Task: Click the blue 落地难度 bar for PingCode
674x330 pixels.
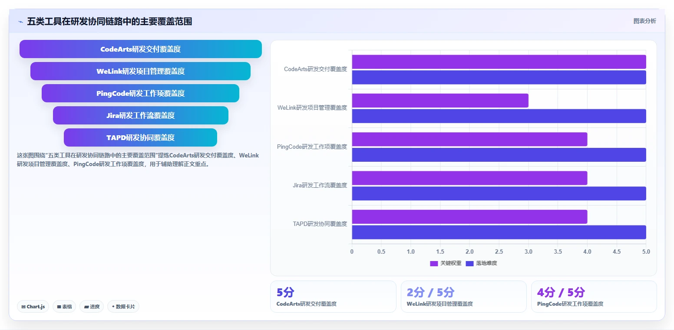Action: pyautogui.click(x=499, y=155)
